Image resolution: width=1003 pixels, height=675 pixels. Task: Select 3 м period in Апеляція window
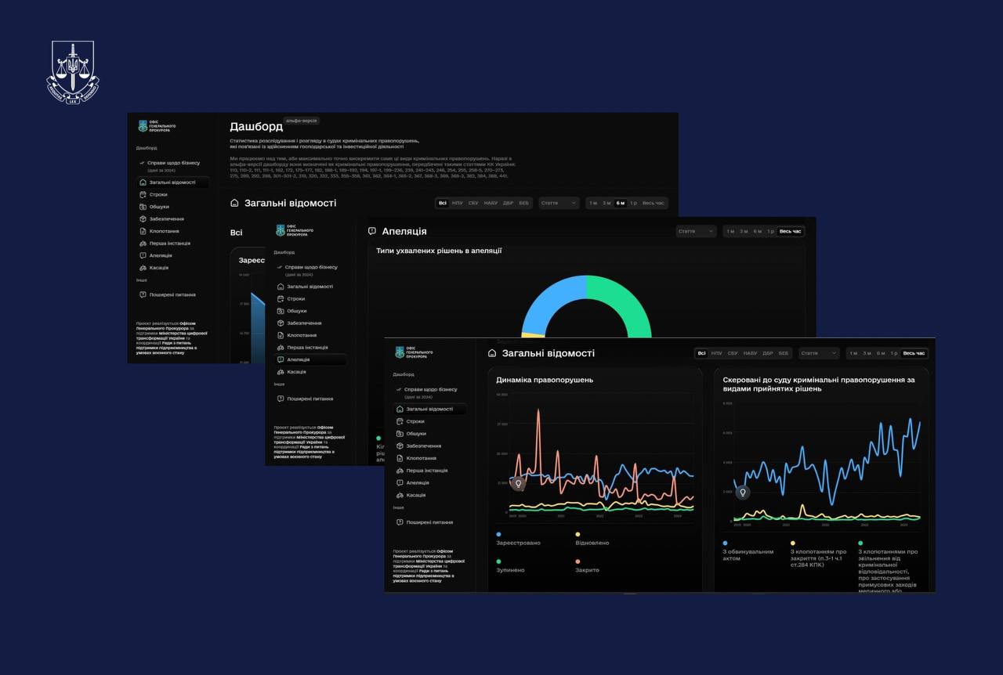click(744, 231)
